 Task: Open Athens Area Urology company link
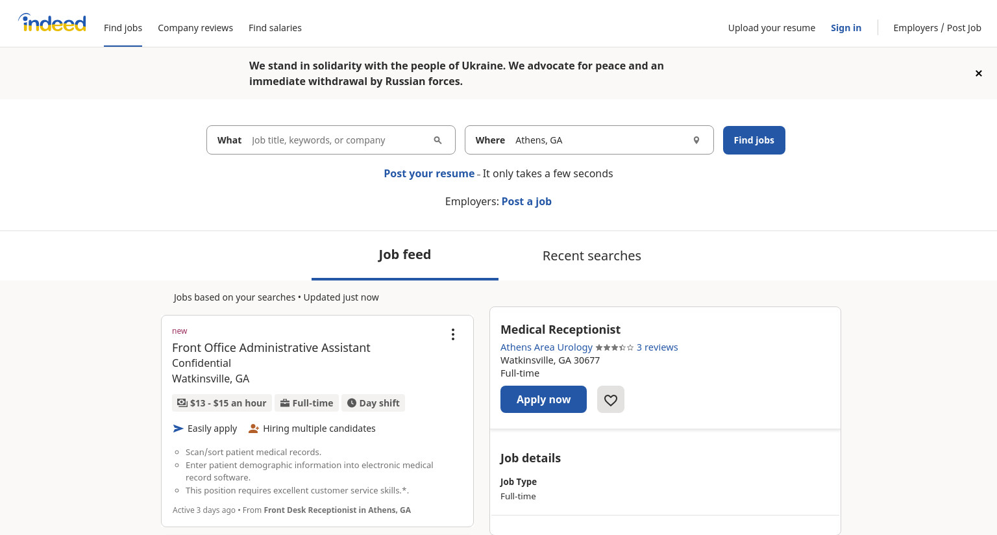click(547, 347)
